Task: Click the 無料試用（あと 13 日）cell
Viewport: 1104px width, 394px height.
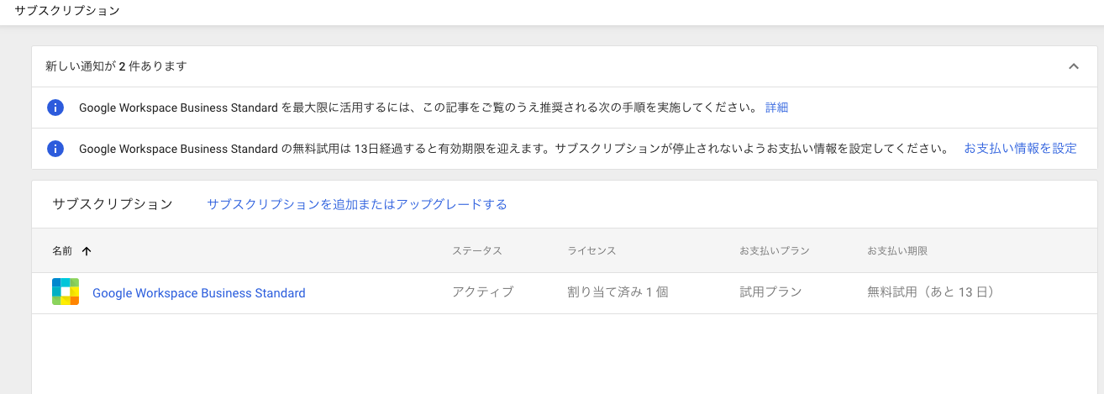Action: click(931, 292)
